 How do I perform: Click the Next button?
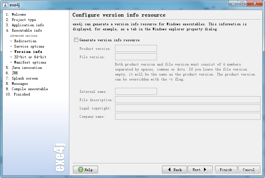pos(200,169)
